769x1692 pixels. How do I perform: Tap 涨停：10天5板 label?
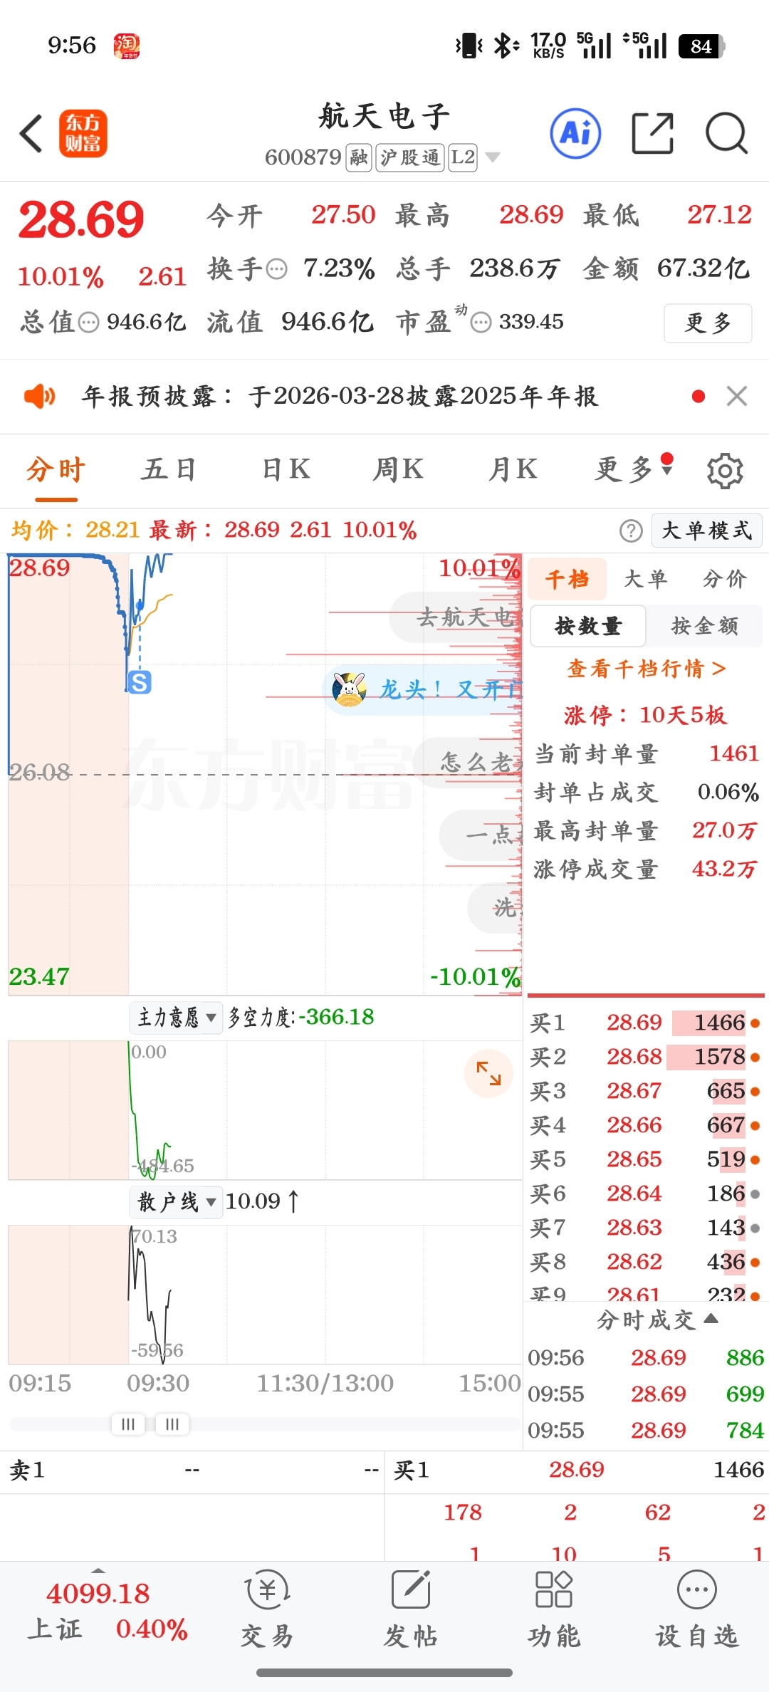pyautogui.click(x=646, y=715)
